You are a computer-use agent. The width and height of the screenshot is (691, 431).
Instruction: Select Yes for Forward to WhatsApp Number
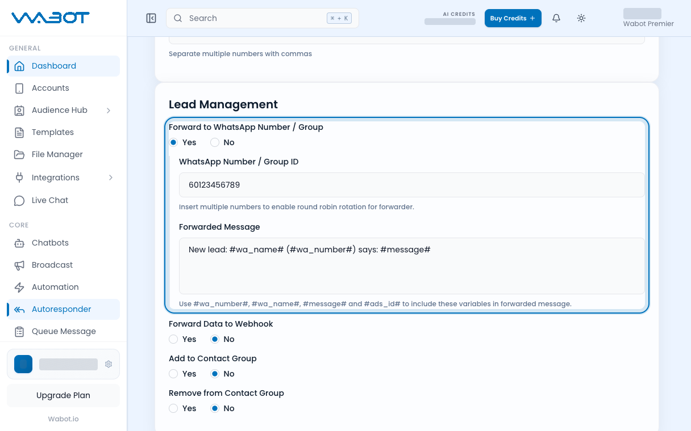tap(173, 142)
